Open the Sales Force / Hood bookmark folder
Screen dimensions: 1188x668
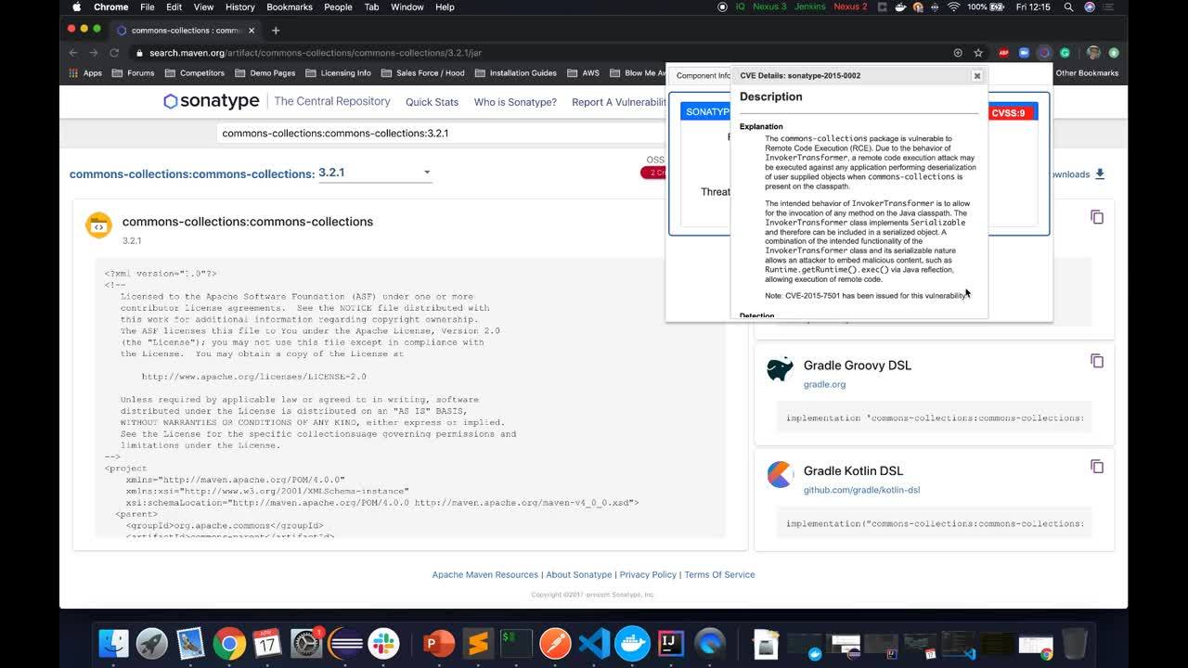[423, 73]
